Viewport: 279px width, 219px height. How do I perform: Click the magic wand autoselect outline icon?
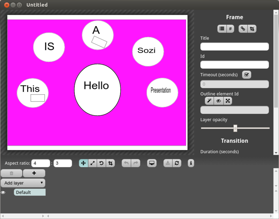(209, 101)
